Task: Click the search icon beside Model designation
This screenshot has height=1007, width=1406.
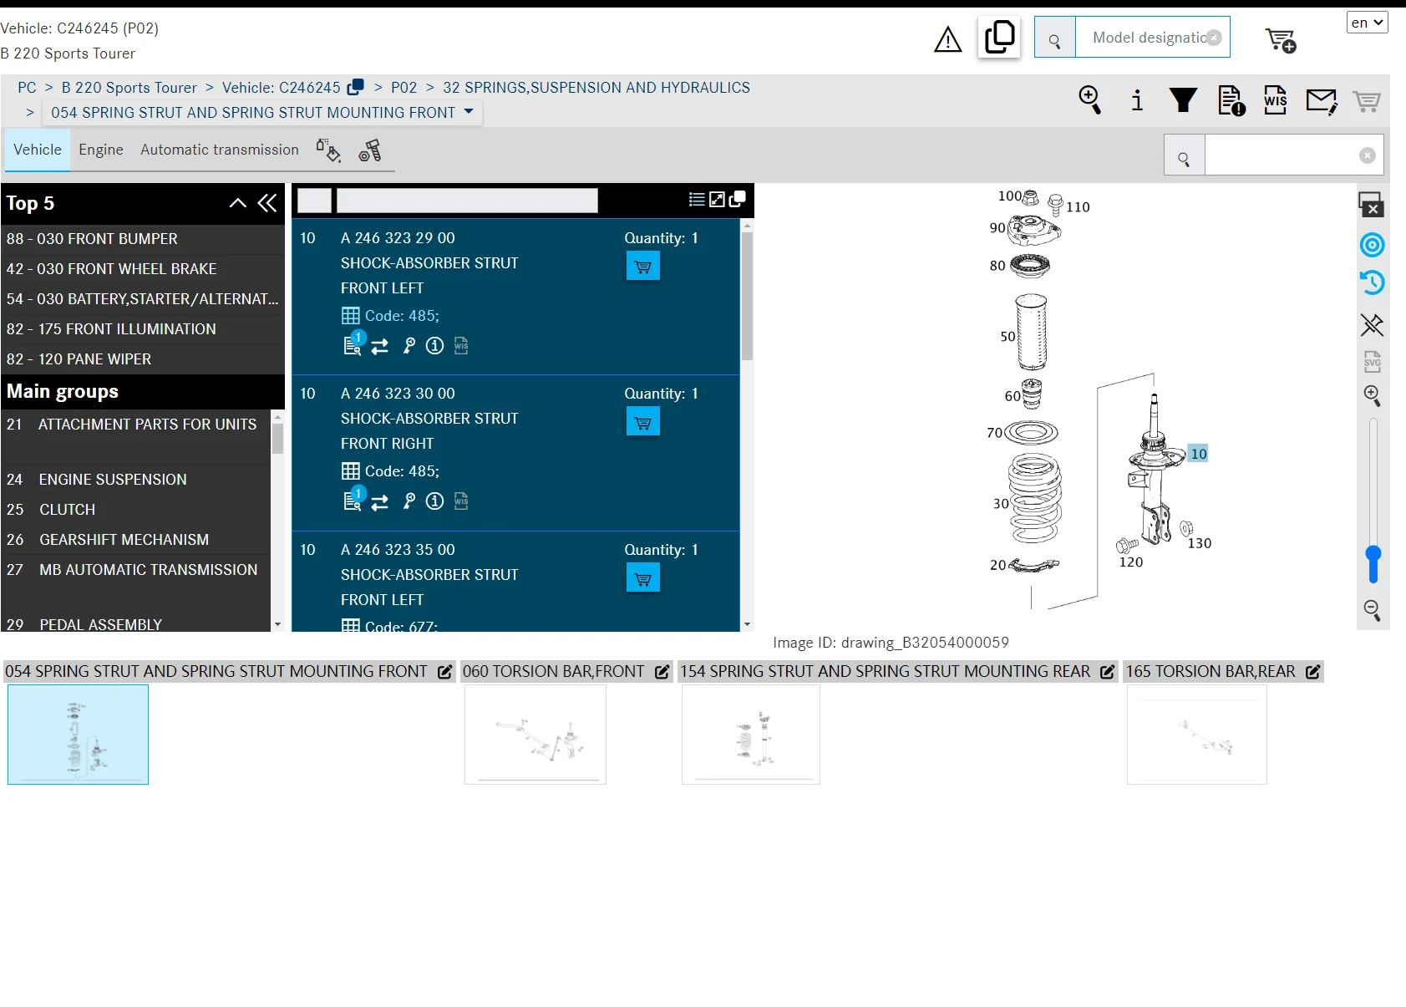Action: tap(1054, 38)
